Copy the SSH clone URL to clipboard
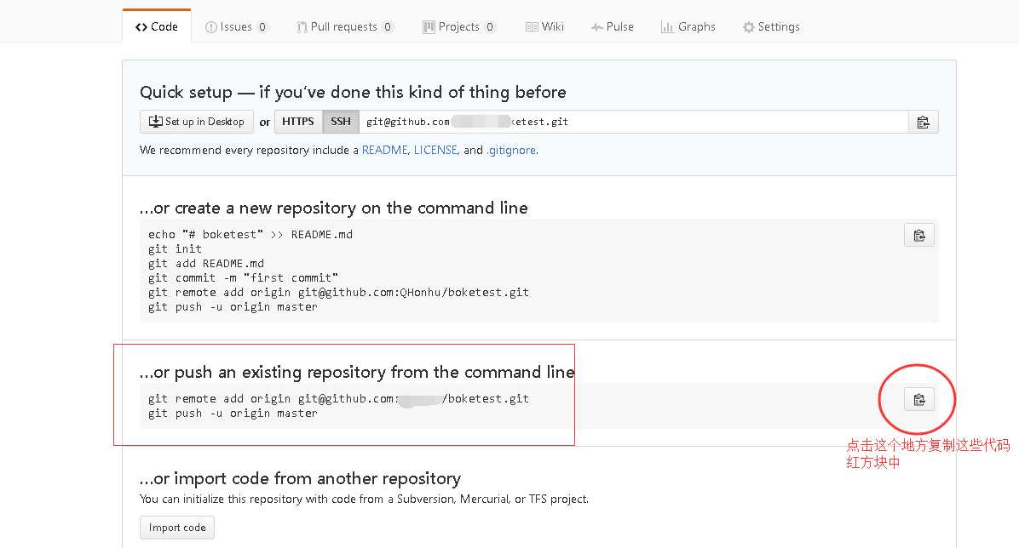Screen dimensions: 1019x548 point(923,122)
